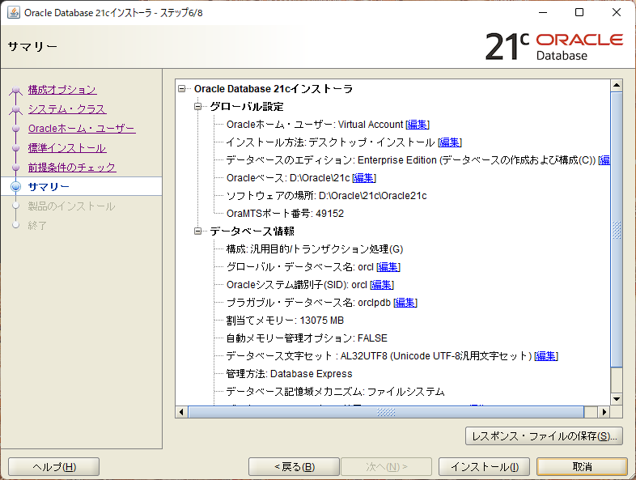Select the 自動メモリー管理オプション: FALSE row
The height and width of the screenshot is (480, 636).
click(x=307, y=338)
